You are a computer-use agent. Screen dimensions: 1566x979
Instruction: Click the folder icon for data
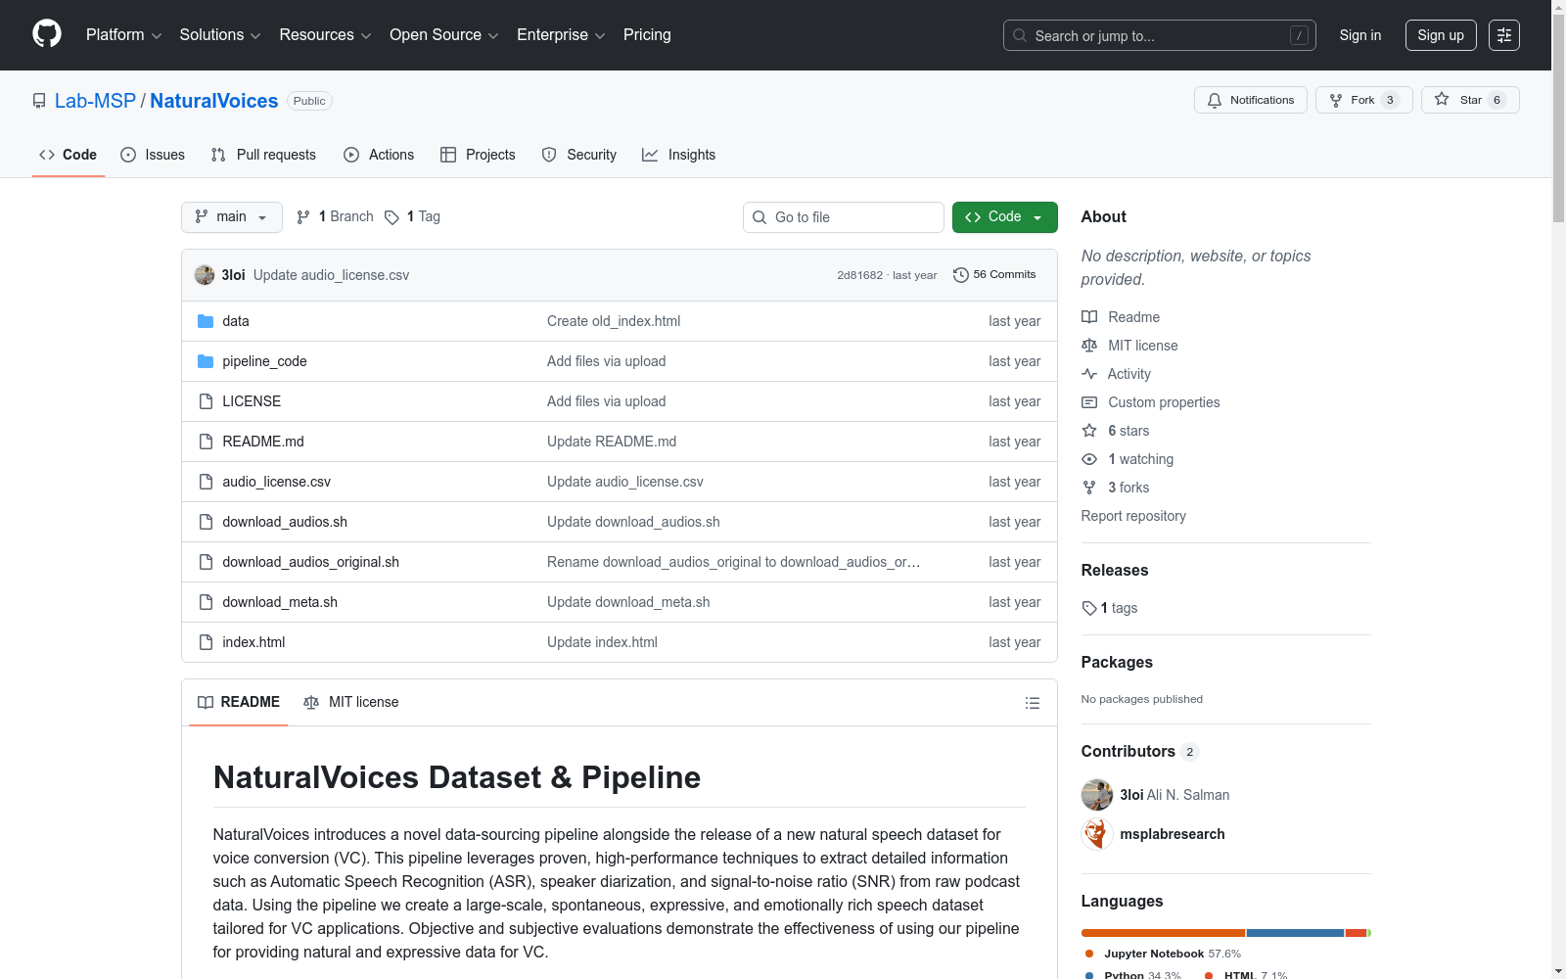(206, 321)
